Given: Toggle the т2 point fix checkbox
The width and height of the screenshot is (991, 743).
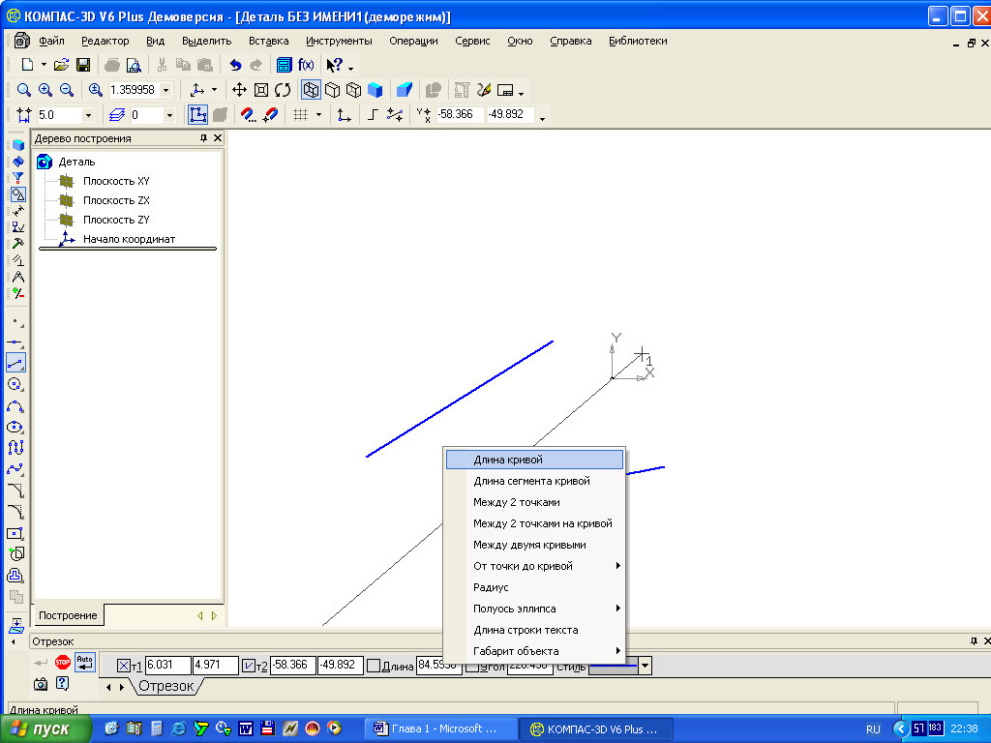Looking at the screenshot, I should coord(249,666).
